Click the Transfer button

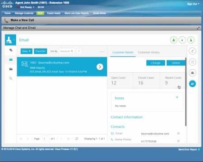pyautogui.click(x=40, y=51)
